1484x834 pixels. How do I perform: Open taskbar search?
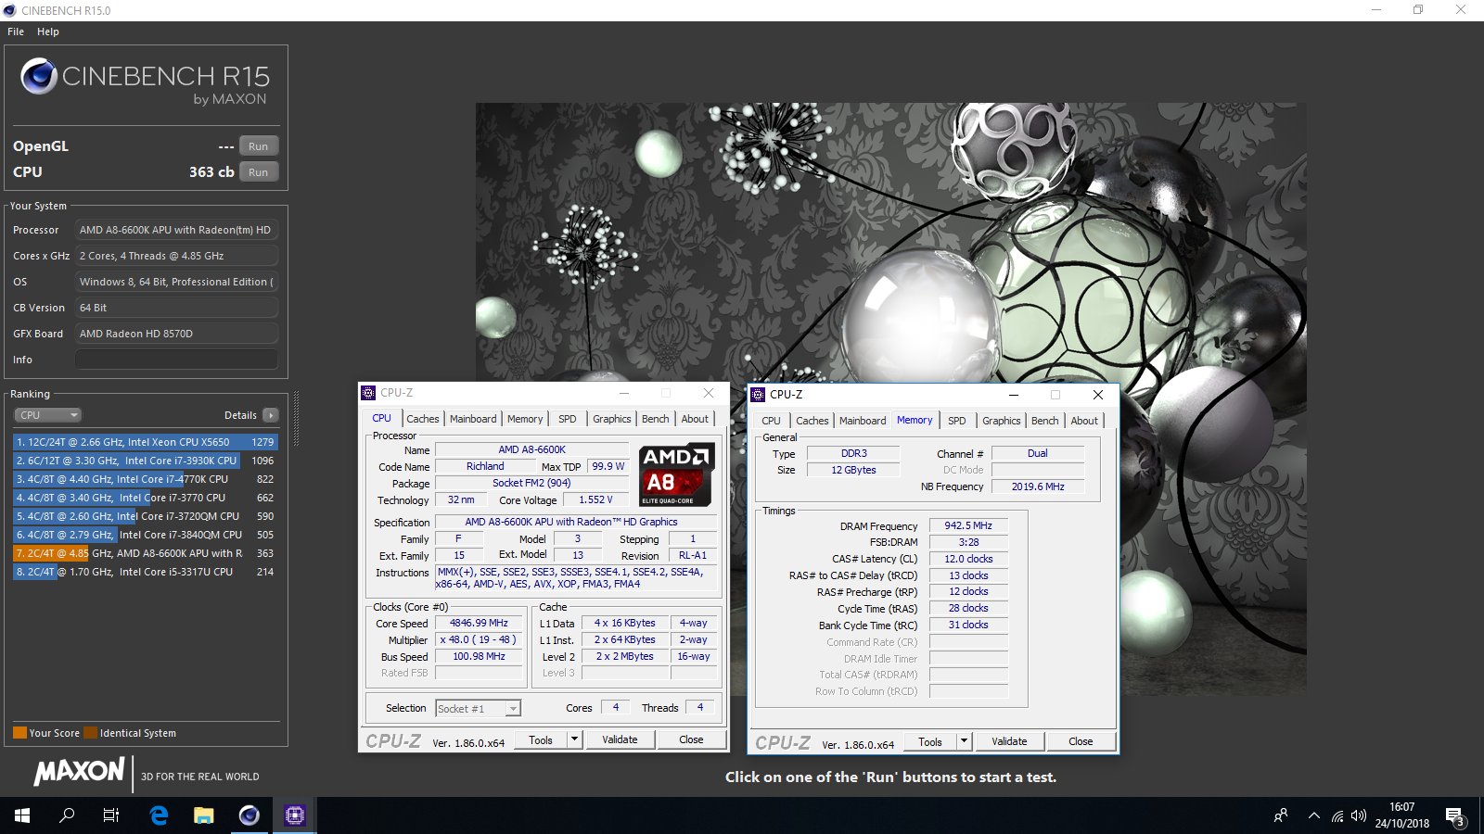point(67,815)
